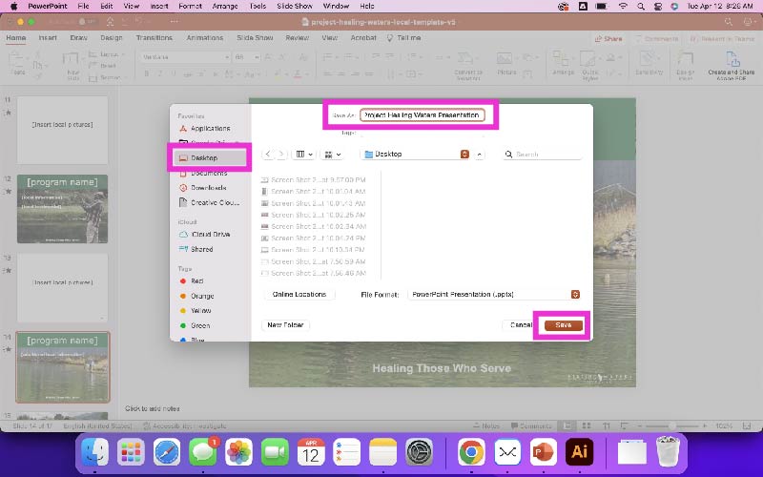763x477 pixels.
Task: Click the Tell me lightbulb box
Action: pyautogui.click(x=403, y=38)
